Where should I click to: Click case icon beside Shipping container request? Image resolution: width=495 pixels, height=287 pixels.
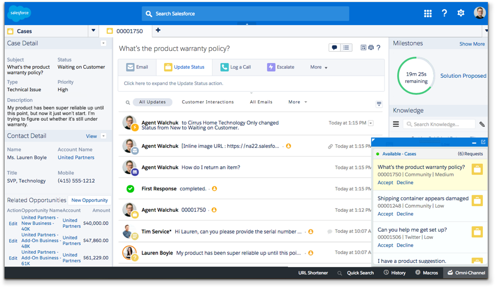[x=477, y=201]
